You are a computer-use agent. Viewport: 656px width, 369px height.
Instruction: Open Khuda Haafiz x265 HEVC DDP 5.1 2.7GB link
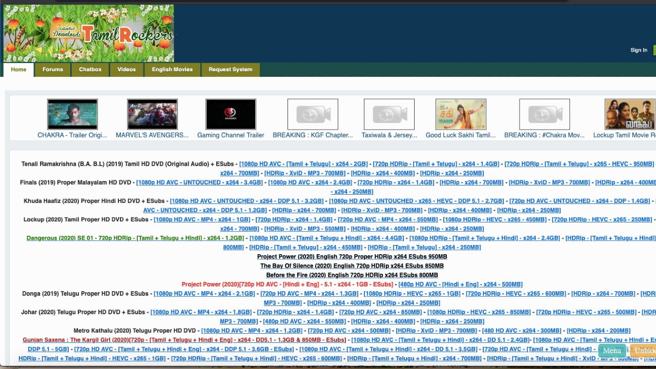click(x=416, y=201)
